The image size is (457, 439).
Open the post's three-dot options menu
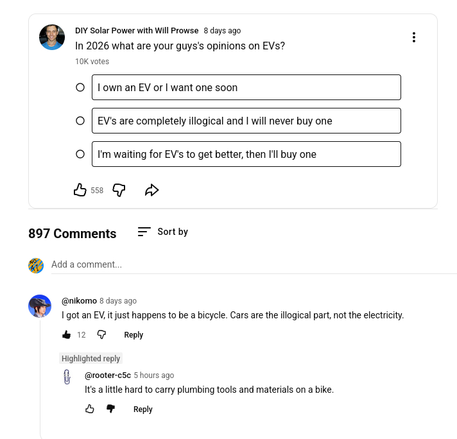click(x=414, y=37)
